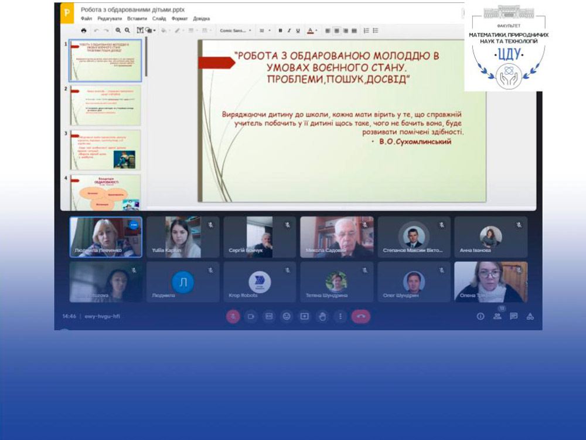
Task: Show the participants list
Action: (x=498, y=316)
